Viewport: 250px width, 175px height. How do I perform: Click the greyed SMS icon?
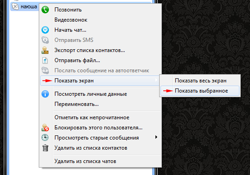click(x=45, y=40)
